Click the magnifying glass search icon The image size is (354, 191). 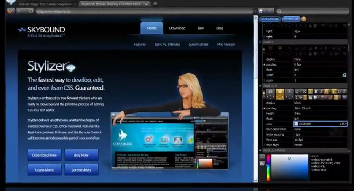click(x=279, y=11)
